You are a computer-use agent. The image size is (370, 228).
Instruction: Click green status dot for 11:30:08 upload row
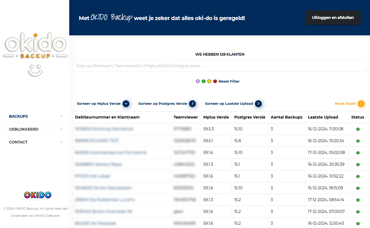(x=358, y=129)
